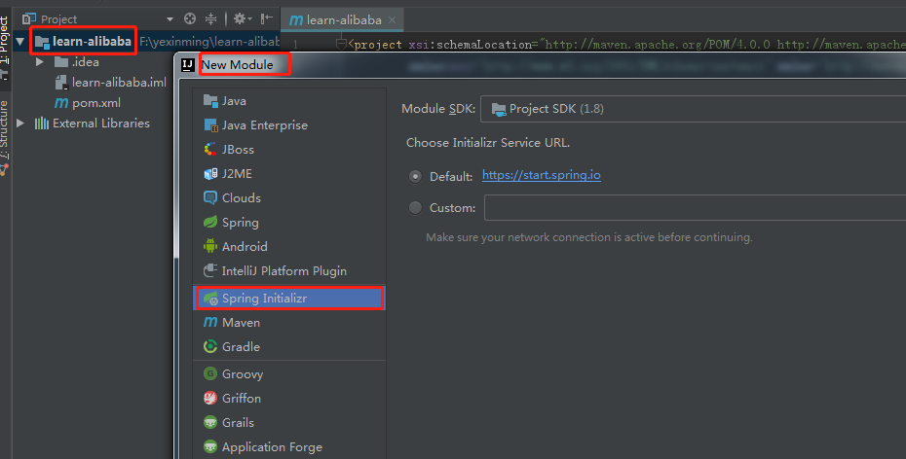Viewport: 906px width, 459px height.
Task: Select the IntelliJ Platform Plugin icon
Action: pos(210,270)
